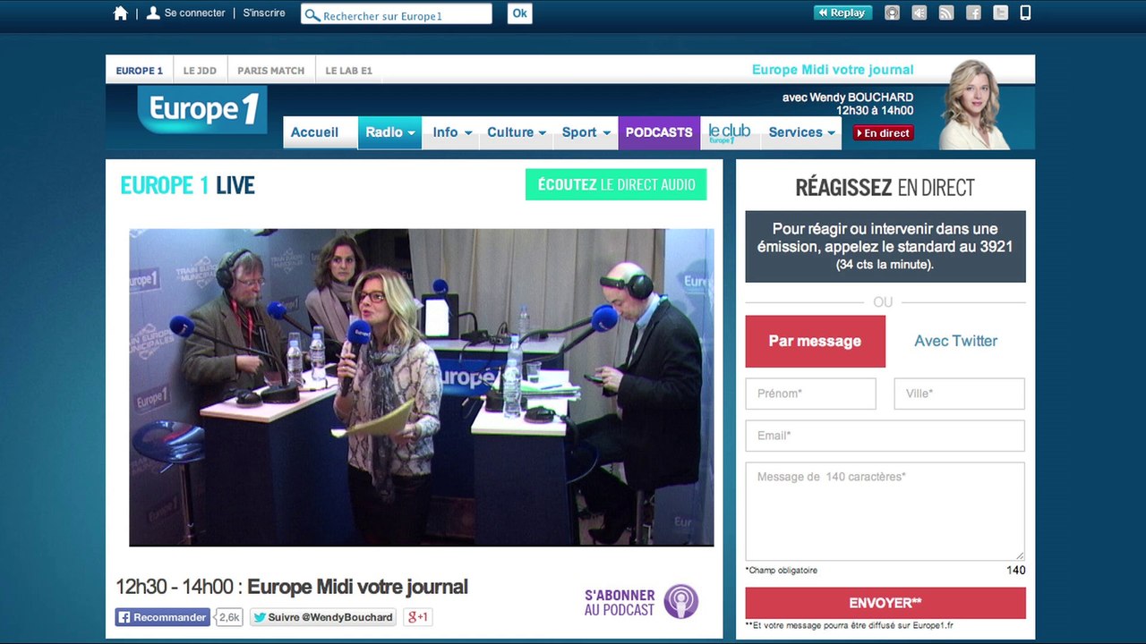Viewport: 1146px width, 644px height.
Task: Click the 2,6k recommend count bubble
Action: pos(229,617)
